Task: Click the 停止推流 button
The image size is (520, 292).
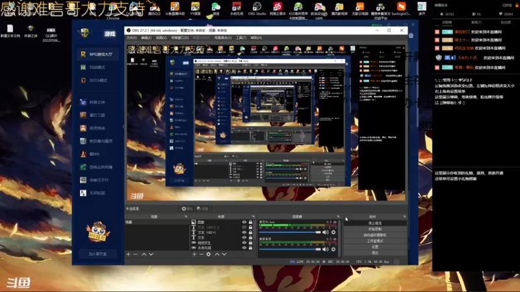Action: (x=375, y=223)
